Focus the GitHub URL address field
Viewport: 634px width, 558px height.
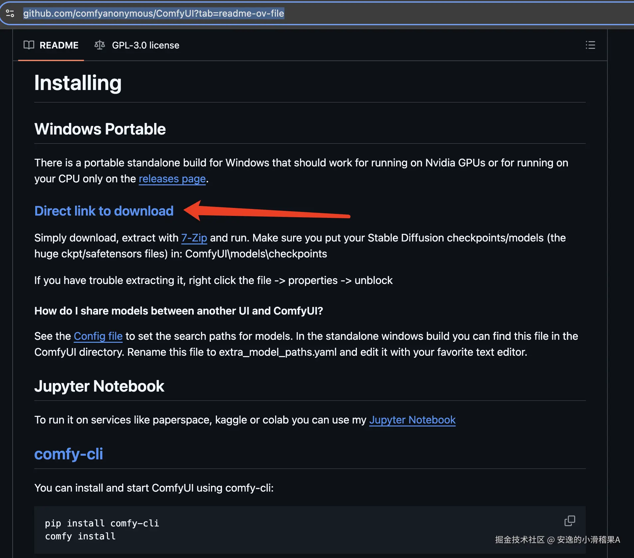[x=154, y=13]
